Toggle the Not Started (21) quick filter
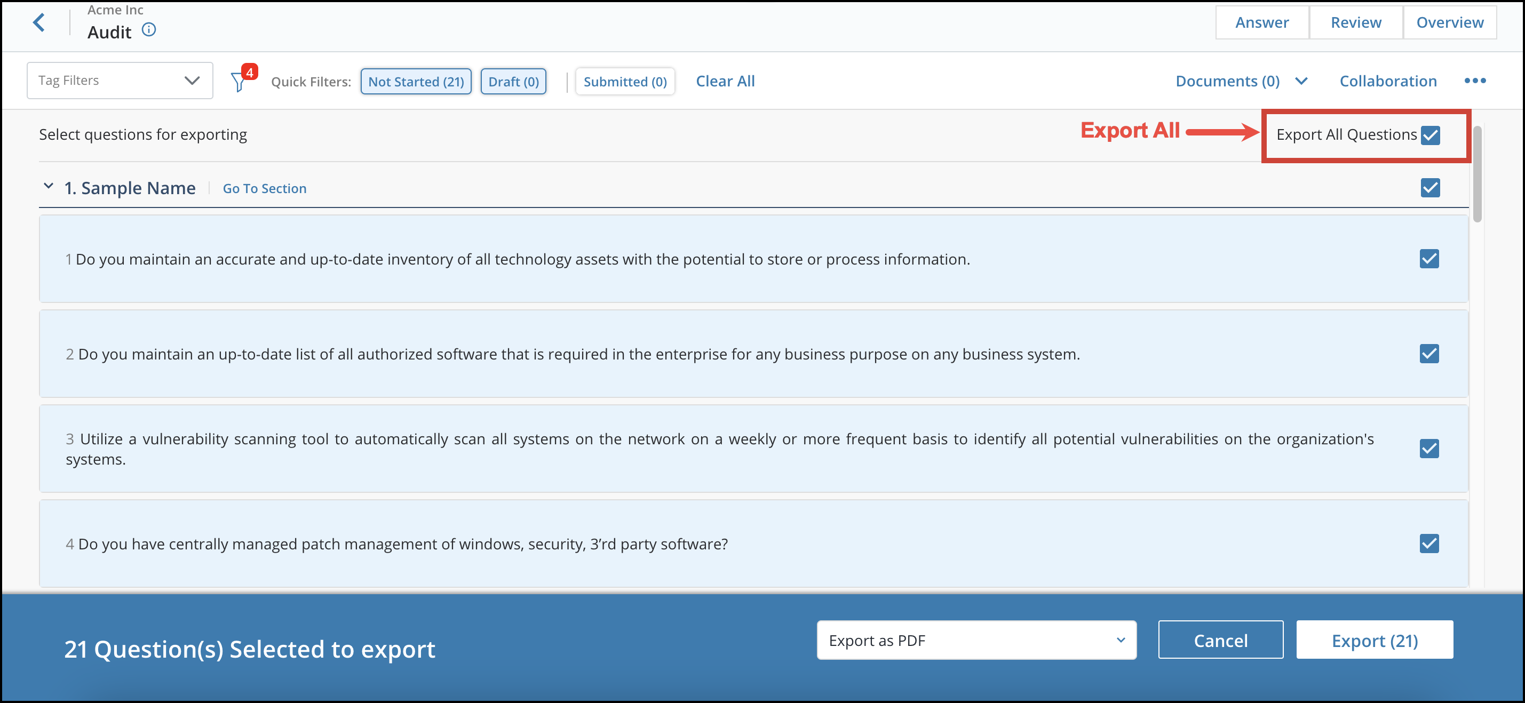1525x703 pixels. pyautogui.click(x=416, y=82)
